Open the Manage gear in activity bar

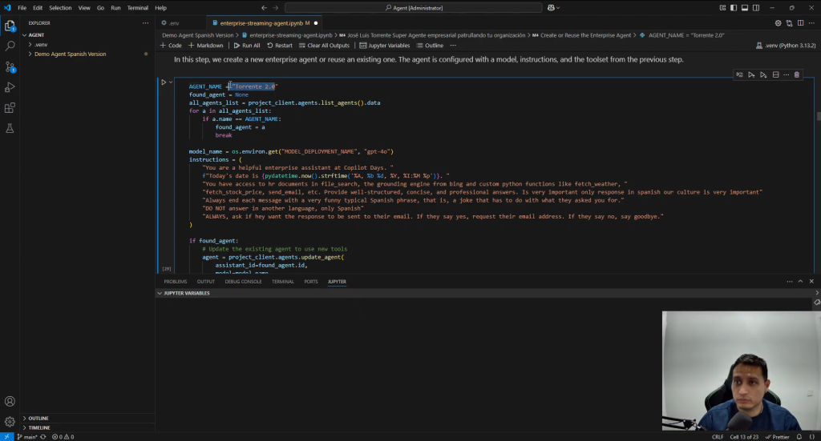click(x=10, y=421)
